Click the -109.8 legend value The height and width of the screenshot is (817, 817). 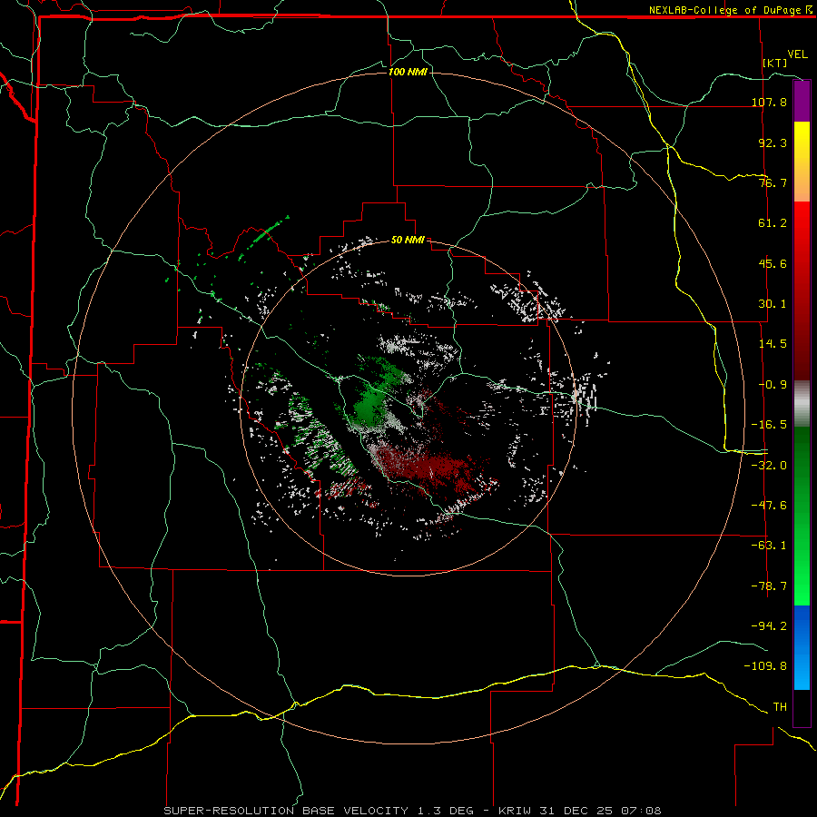[765, 666]
